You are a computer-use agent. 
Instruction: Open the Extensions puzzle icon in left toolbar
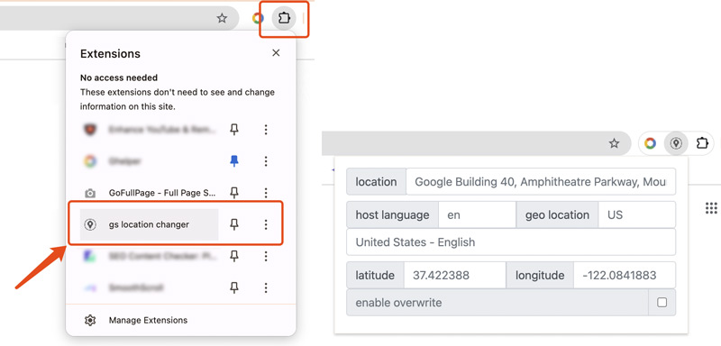point(284,18)
